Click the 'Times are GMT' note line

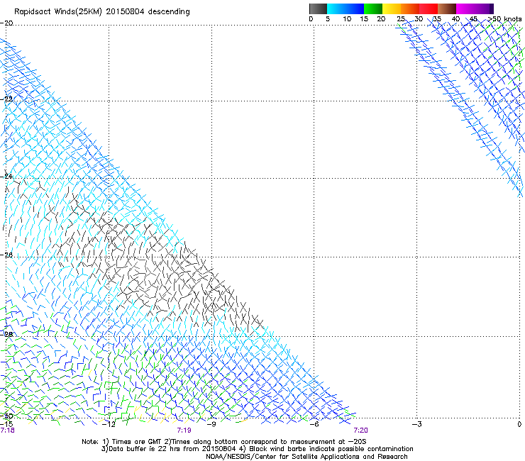224,442
